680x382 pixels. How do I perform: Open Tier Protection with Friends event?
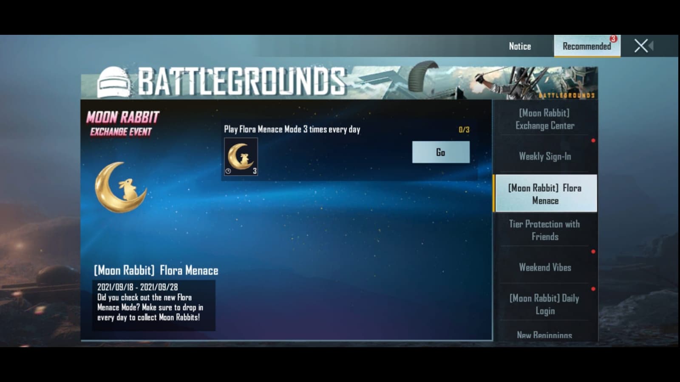545,230
